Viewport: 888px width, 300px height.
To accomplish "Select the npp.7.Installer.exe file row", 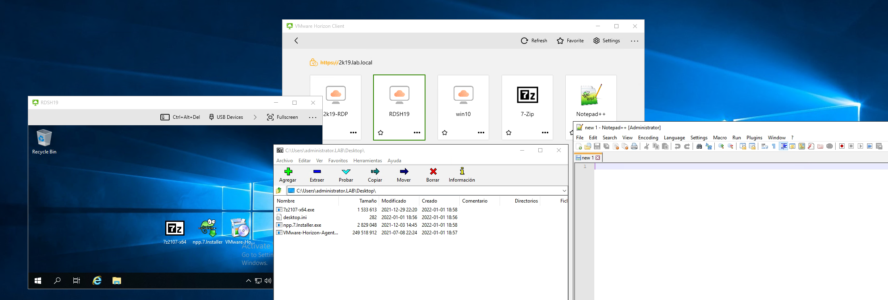I will click(x=302, y=225).
